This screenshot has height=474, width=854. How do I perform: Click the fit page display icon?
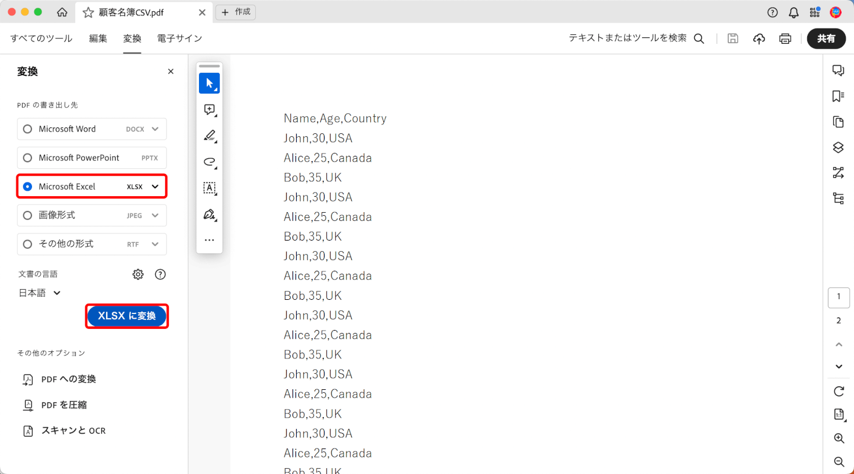coord(839,415)
